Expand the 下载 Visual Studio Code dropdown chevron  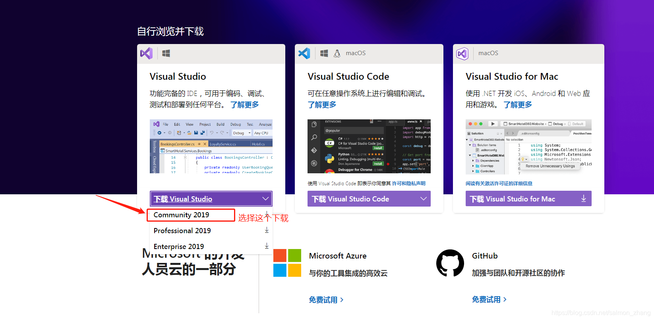[424, 199]
